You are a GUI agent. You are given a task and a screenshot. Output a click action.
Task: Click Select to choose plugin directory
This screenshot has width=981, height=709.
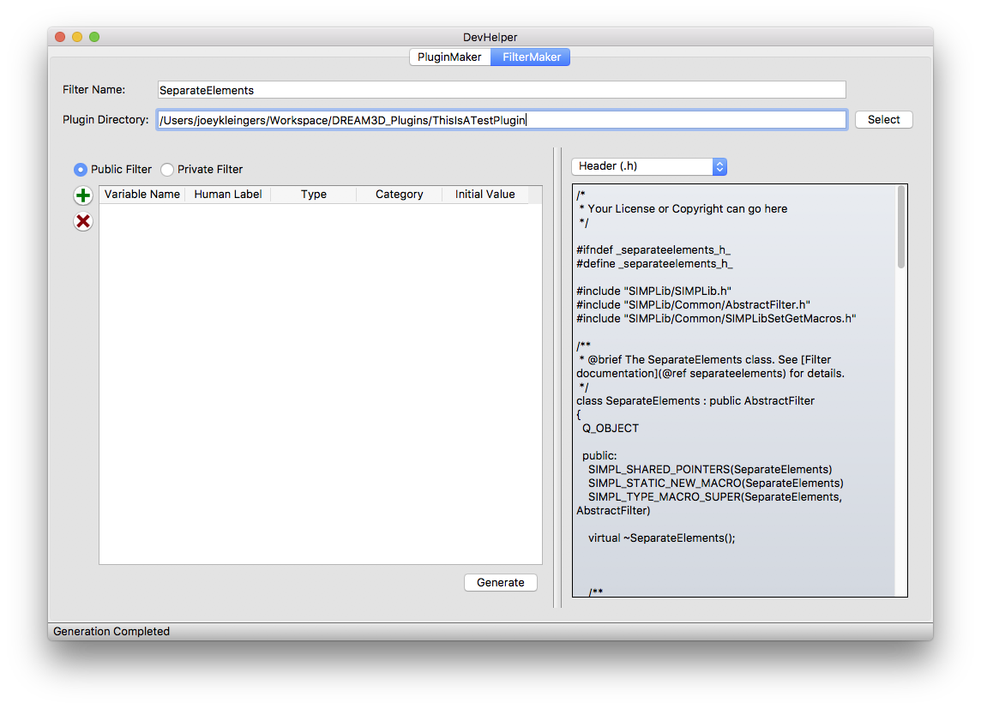(883, 120)
